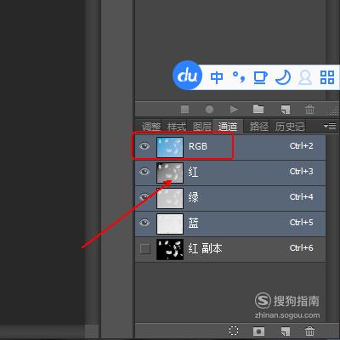Click the Ctrl+5 shortcut text
Screen dimensions: 340x340
301,223
